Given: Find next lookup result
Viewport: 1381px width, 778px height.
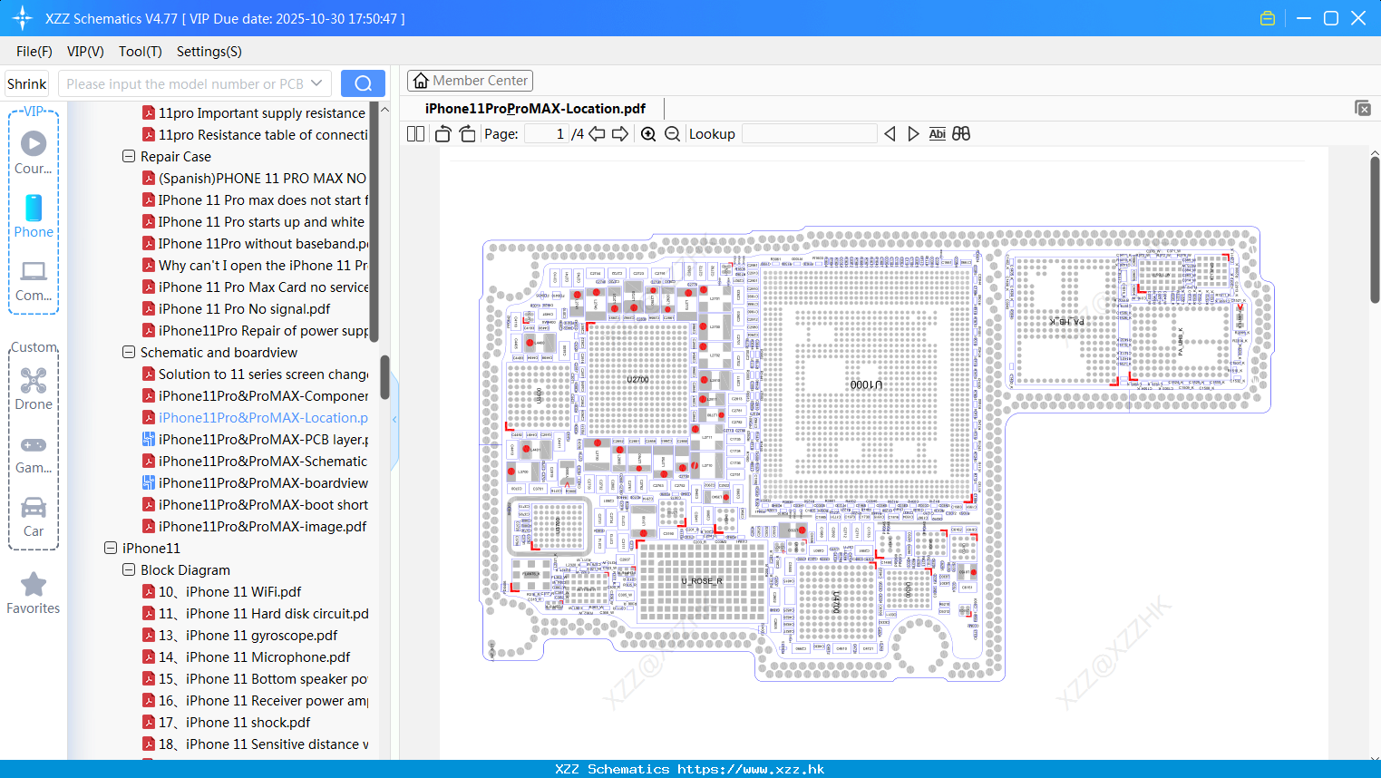Looking at the screenshot, I should (913, 133).
